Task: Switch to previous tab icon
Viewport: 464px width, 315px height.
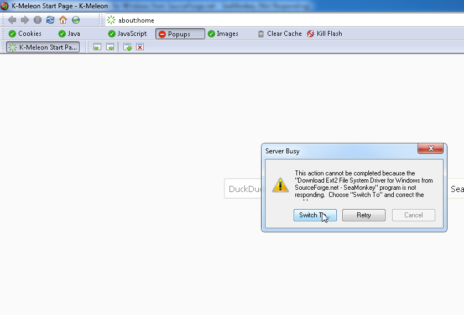Action: point(97,47)
